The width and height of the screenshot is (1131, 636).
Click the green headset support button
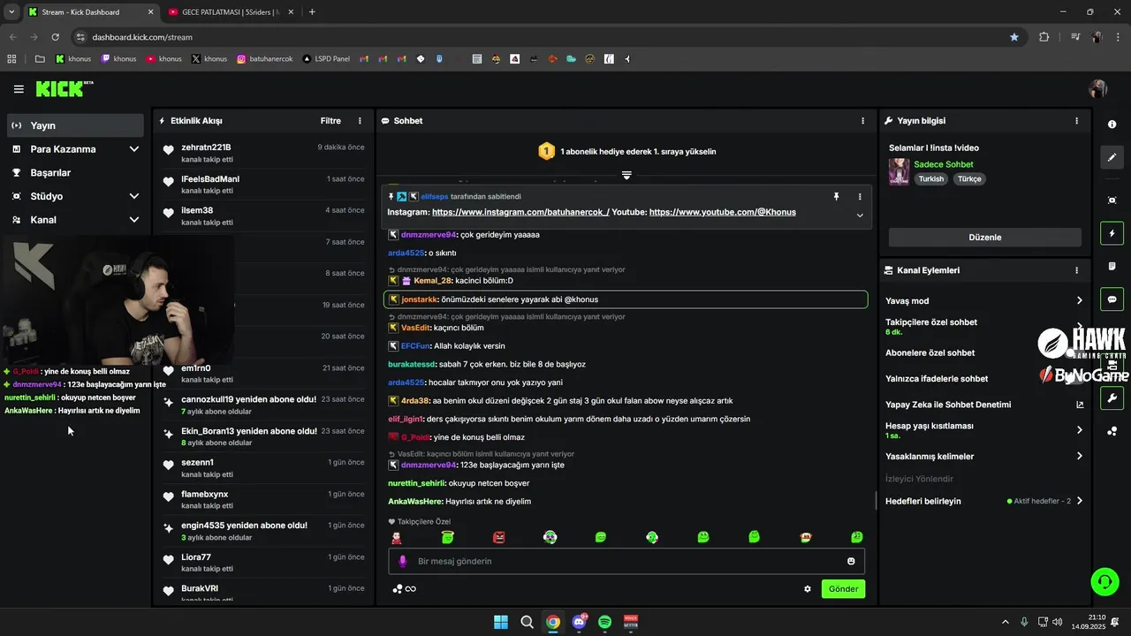pyautogui.click(x=1104, y=581)
